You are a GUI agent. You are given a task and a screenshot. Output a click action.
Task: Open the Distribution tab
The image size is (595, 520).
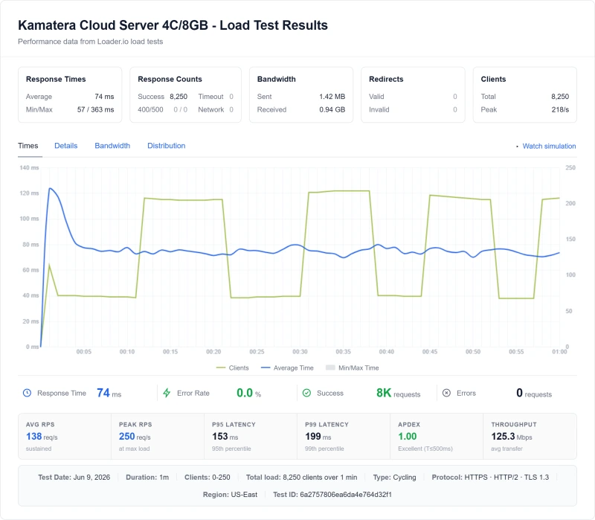(x=166, y=146)
